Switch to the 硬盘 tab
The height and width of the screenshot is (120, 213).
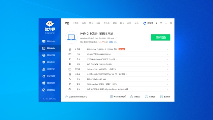pos(115,23)
